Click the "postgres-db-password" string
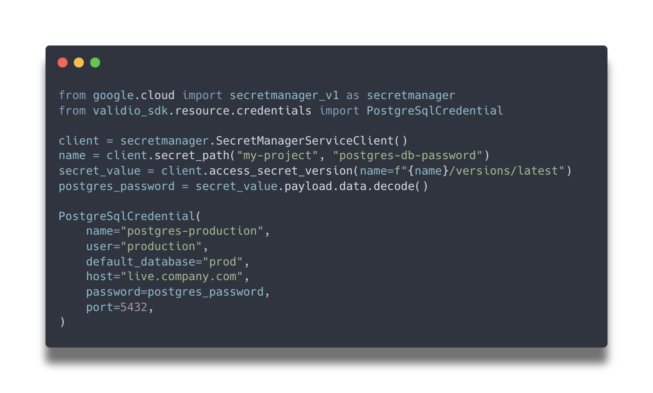 click(x=407, y=155)
